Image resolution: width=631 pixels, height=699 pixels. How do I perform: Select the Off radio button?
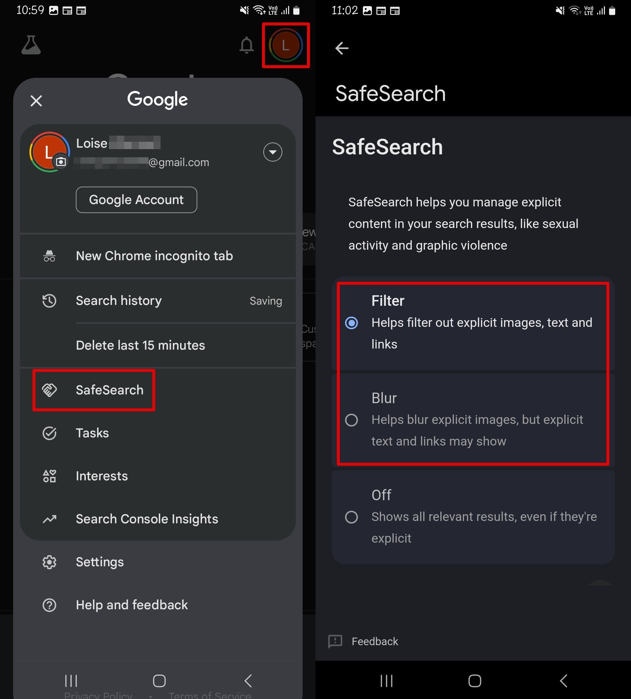click(x=351, y=517)
